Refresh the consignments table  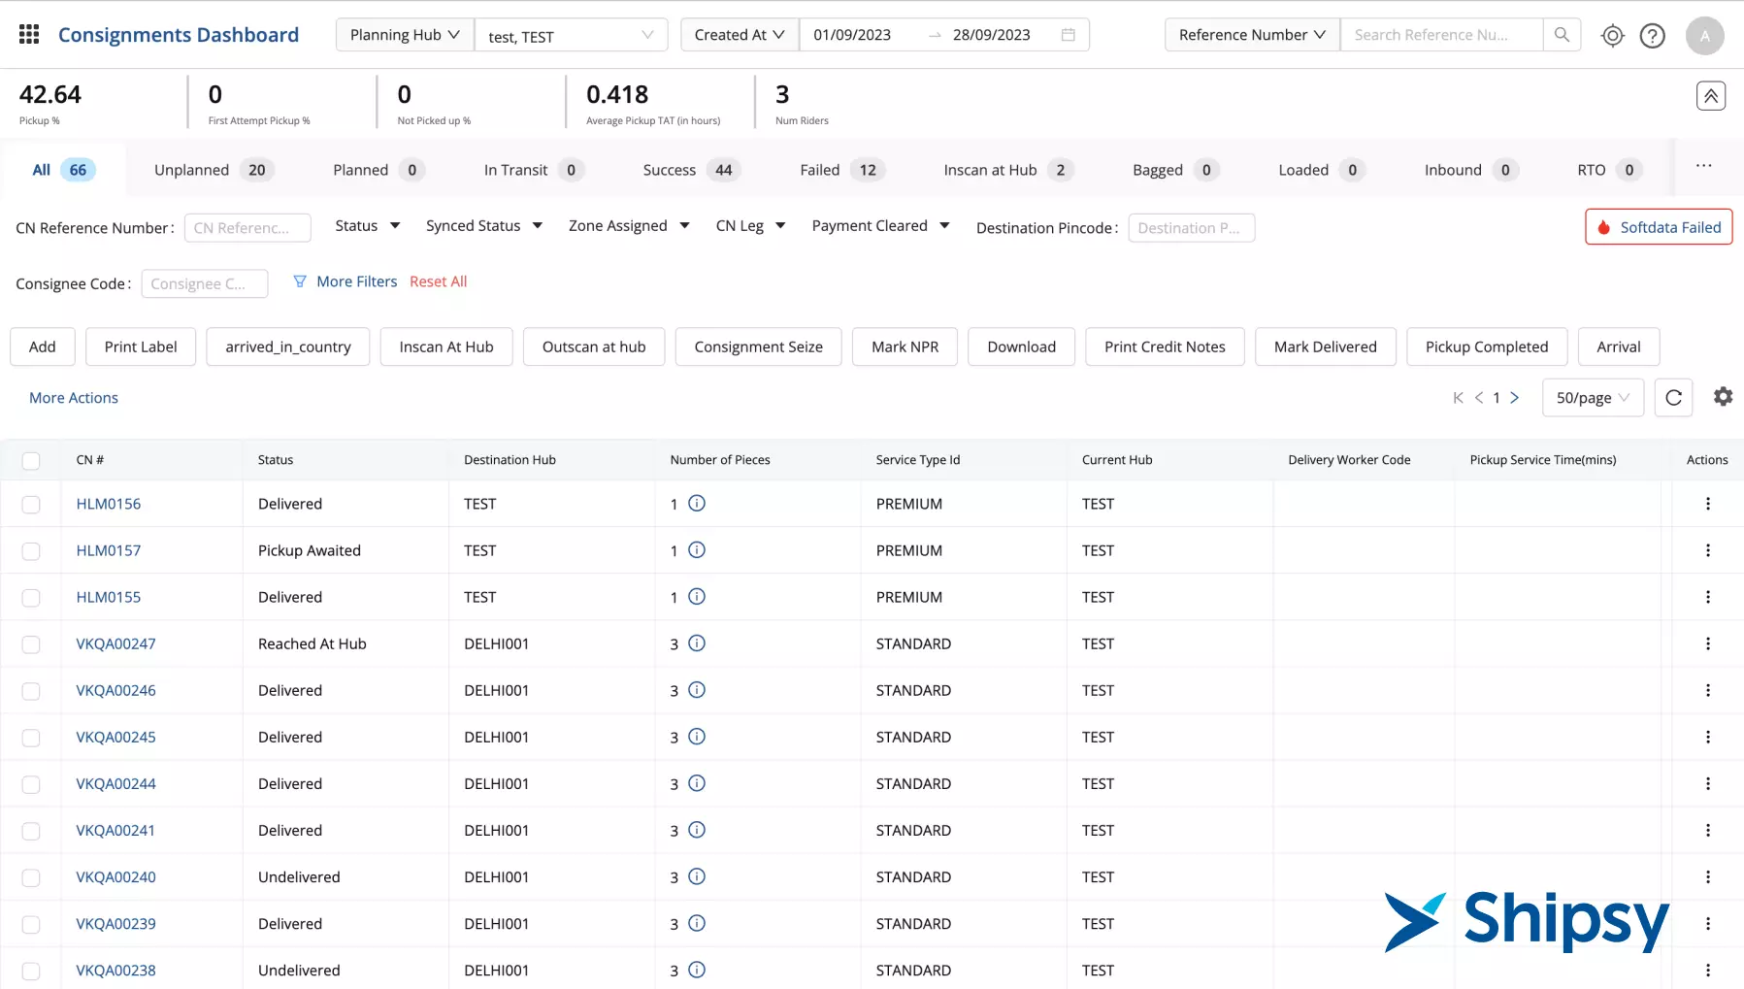pyautogui.click(x=1673, y=398)
